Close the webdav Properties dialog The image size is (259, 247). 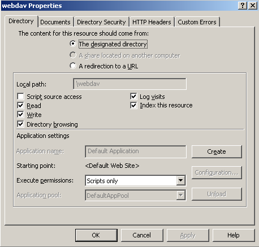tap(253, 6)
